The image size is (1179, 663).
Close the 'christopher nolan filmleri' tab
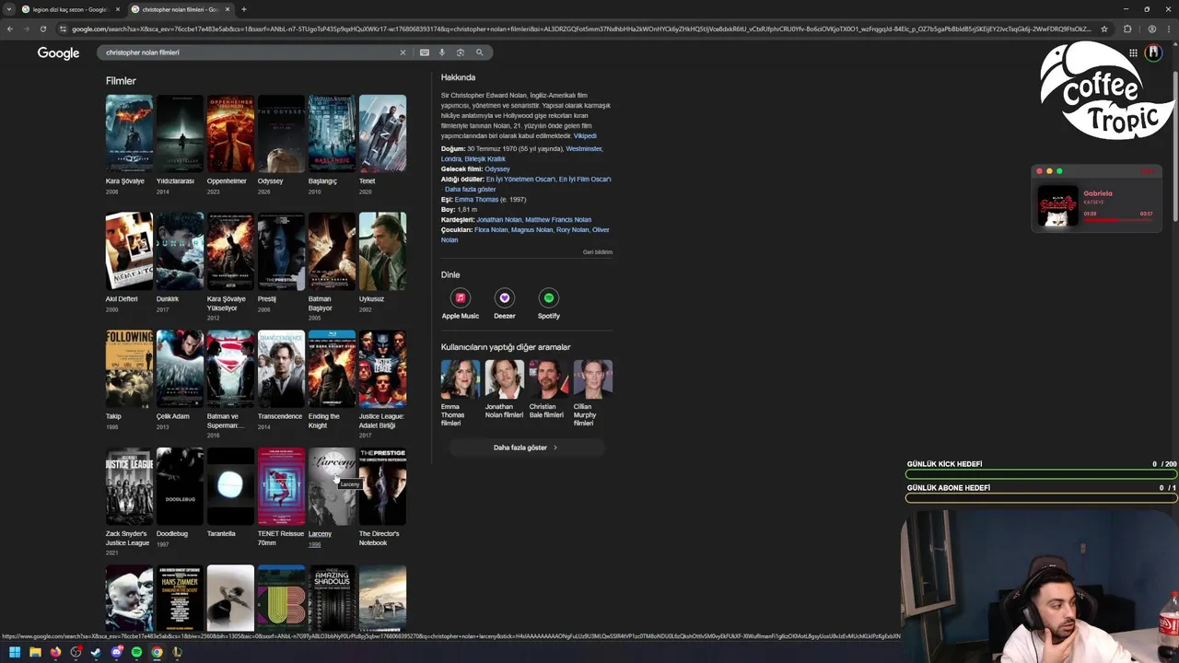click(227, 9)
